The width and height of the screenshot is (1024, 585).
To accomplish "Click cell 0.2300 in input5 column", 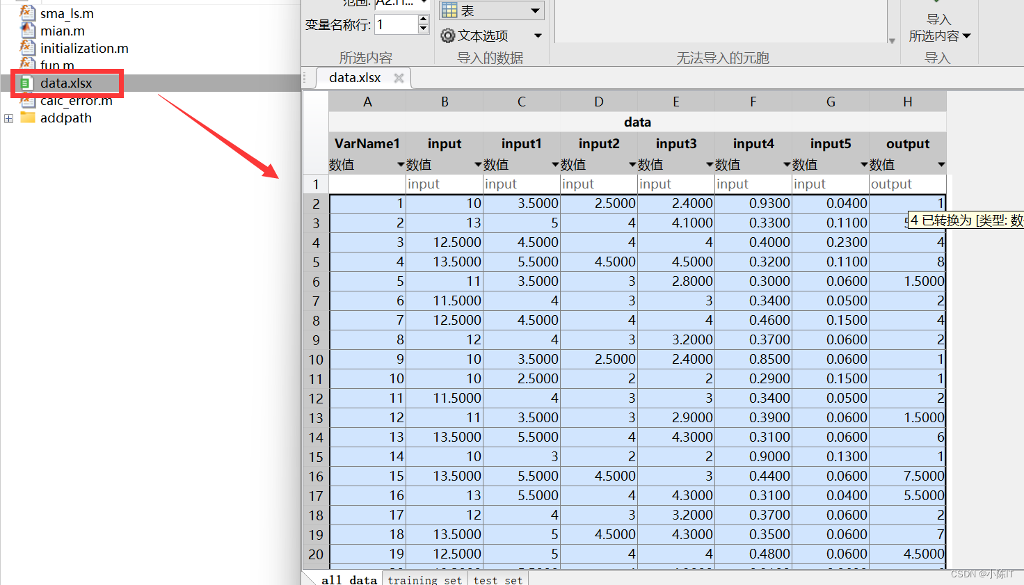I will (x=831, y=242).
